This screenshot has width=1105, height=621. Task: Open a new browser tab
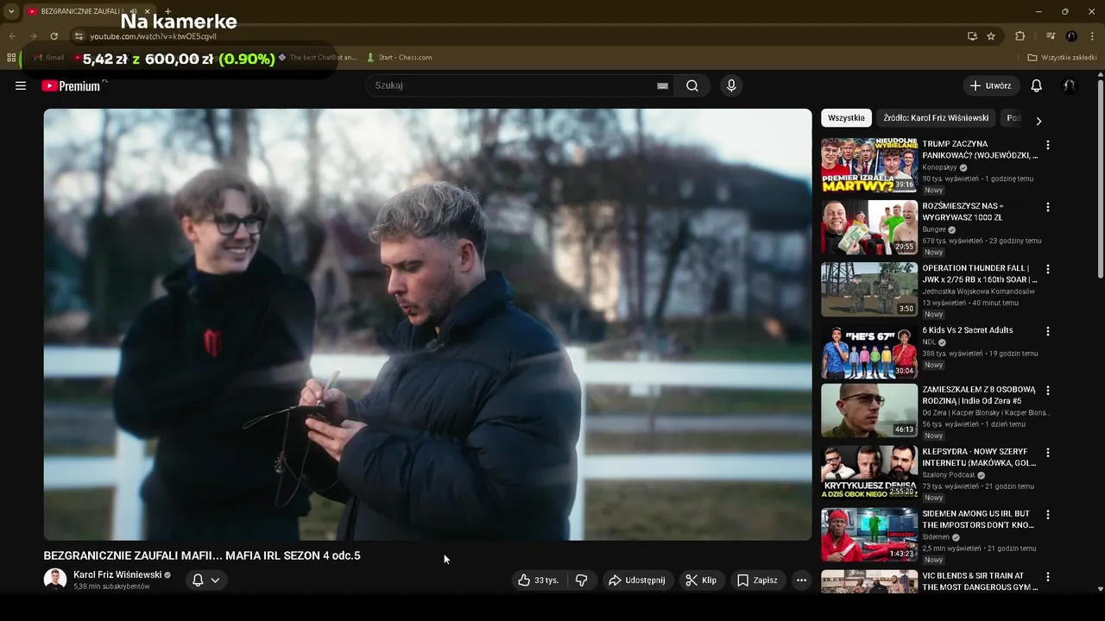pos(167,11)
